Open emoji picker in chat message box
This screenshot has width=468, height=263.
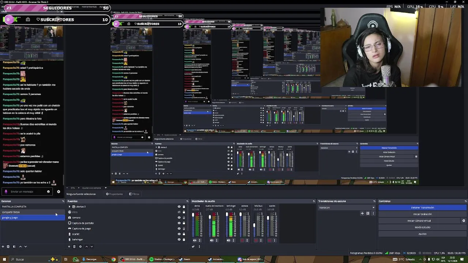tap(48, 191)
